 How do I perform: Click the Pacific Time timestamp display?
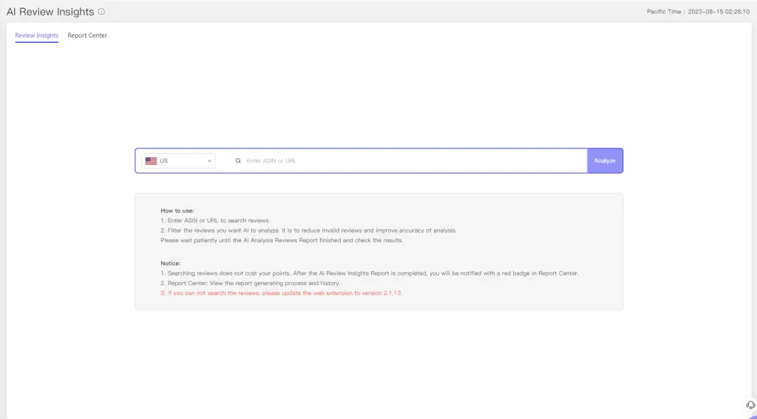(x=698, y=12)
